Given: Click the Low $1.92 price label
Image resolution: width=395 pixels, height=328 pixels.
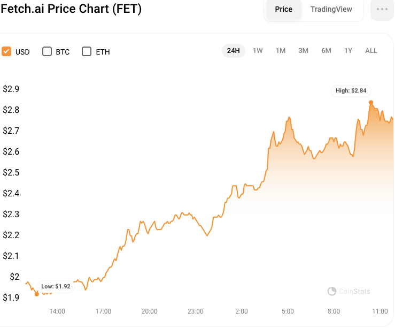Looking at the screenshot, I should tap(56, 286).
